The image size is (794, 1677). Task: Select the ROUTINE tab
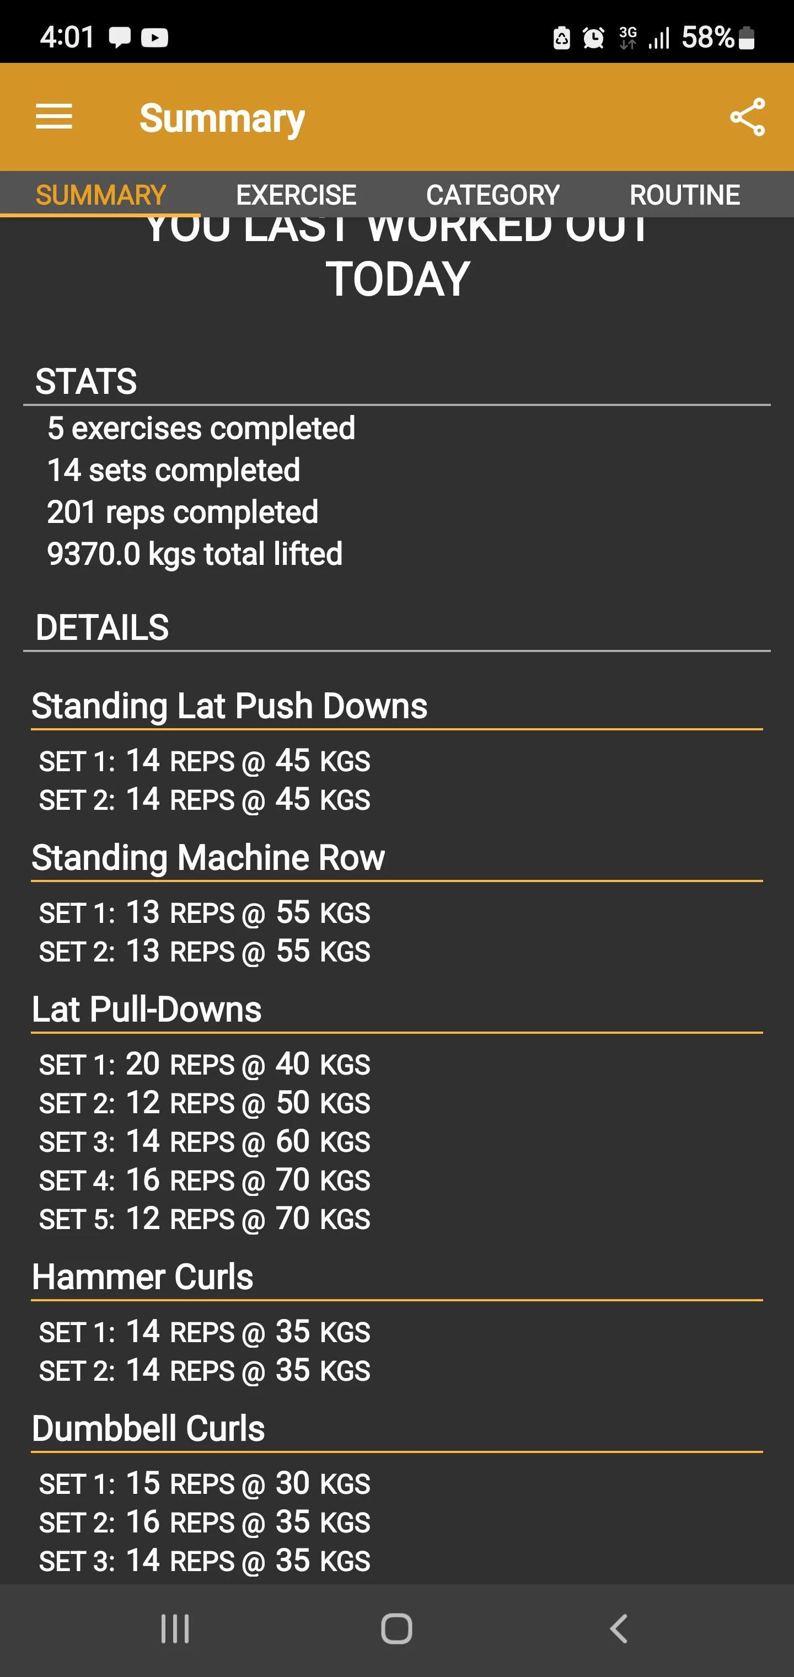[x=685, y=194]
